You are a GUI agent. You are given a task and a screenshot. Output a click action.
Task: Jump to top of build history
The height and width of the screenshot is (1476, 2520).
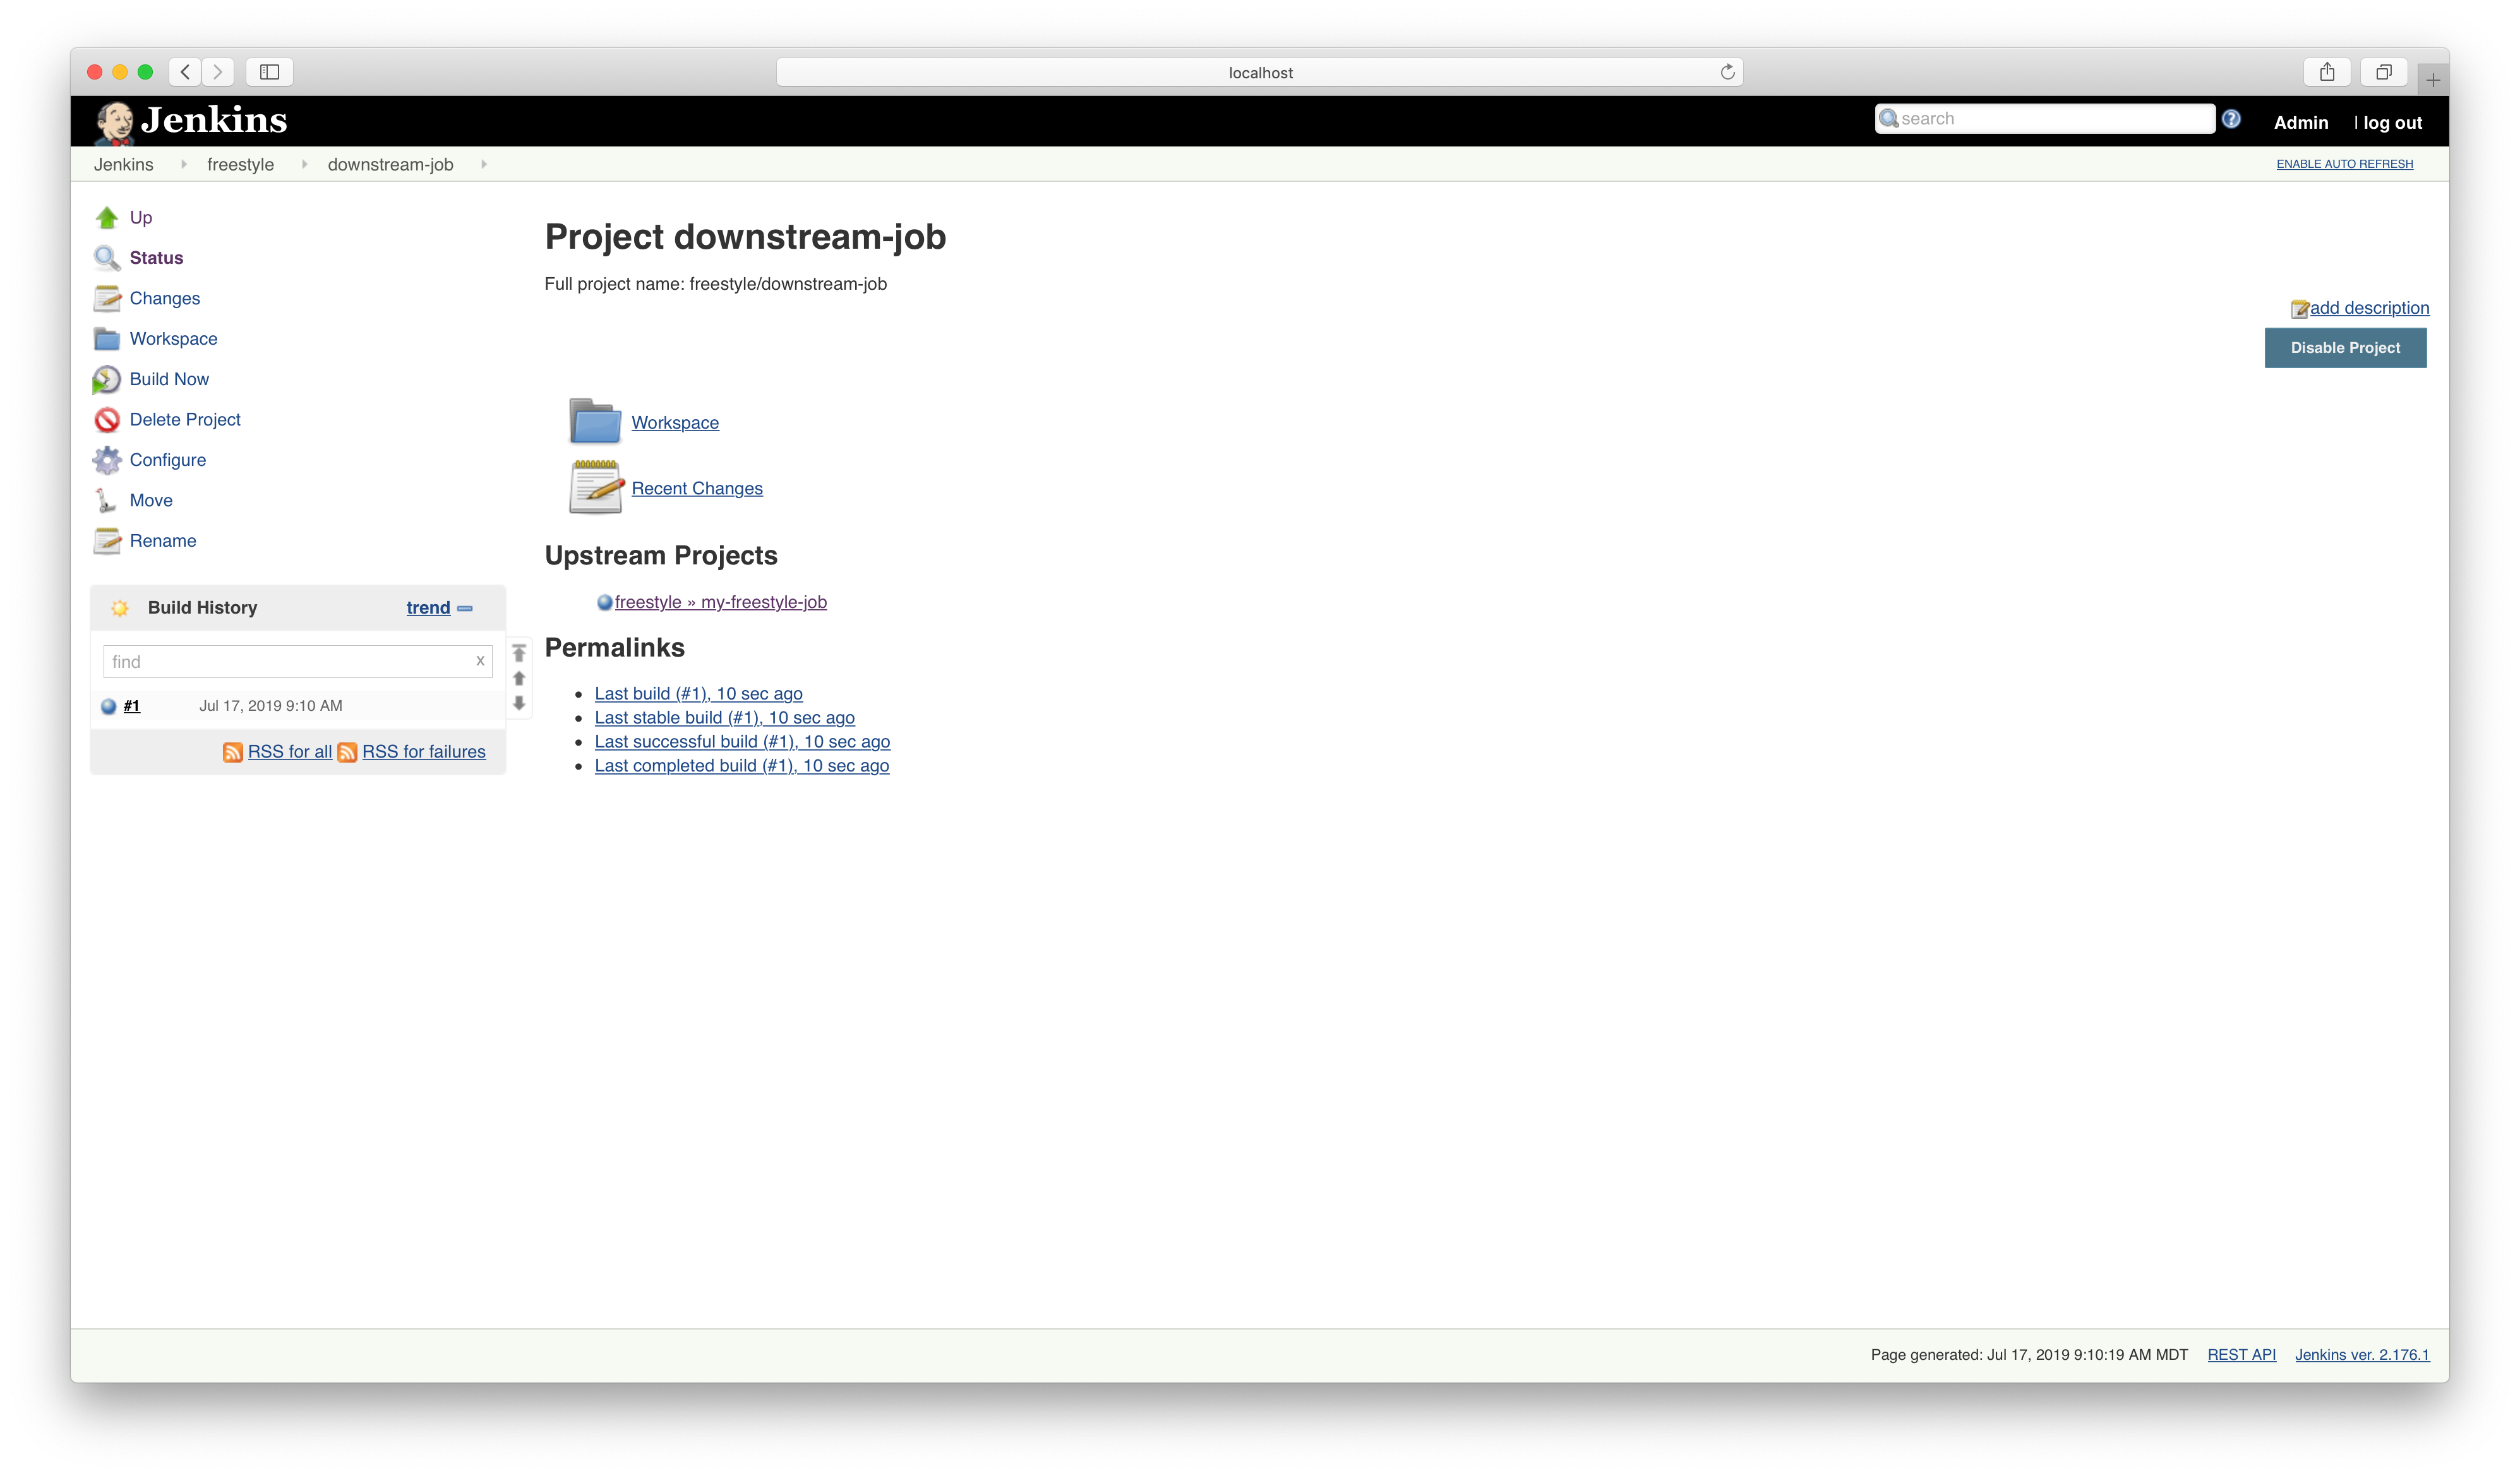coord(519,653)
